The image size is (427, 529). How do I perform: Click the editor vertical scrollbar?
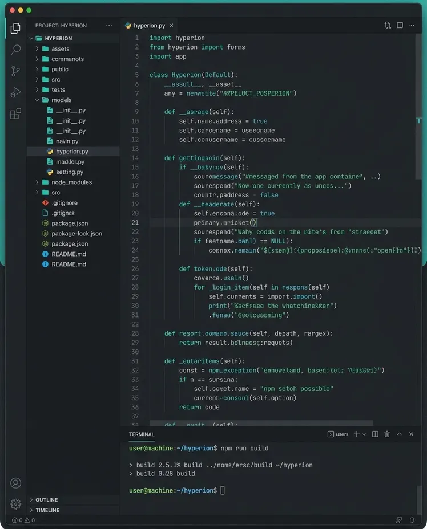418,106
